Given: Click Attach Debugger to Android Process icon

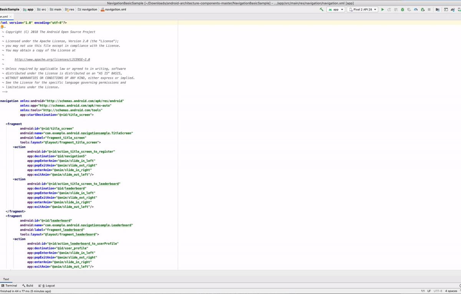Looking at the screenshot, I should click(x=423, y=9).
